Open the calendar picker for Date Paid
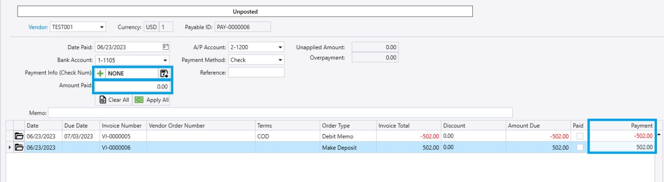This screenshot has width=664, height=182. point(166,47)
